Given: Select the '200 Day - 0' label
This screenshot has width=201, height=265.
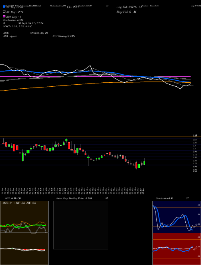Looking at the screenshot, I should (x=14, y=17).
